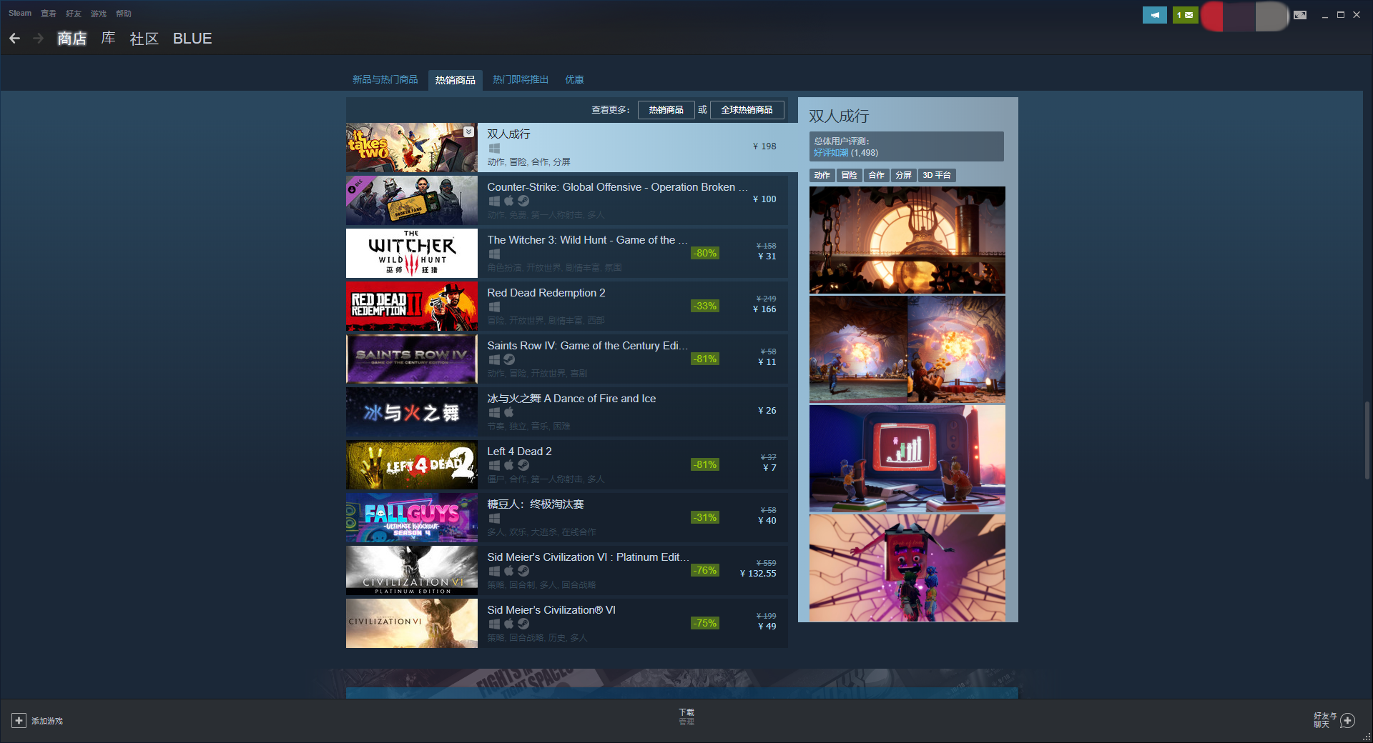Click the -33% discount badge for Red Dead Redemption 2
The width and height of the screenshot is (1373, 743).
[705, 306]
